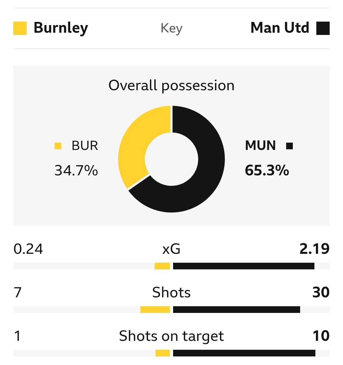
Task: Select the Burnley team name
Action: click(x=61, y=28)
